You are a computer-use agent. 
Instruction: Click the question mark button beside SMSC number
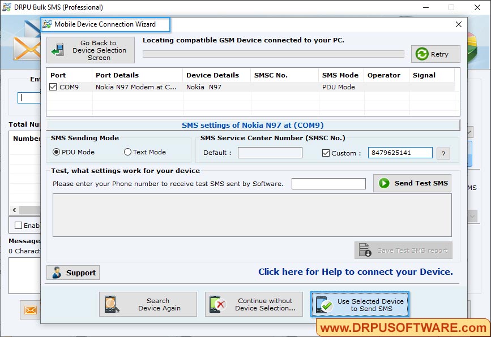(443, 153)
